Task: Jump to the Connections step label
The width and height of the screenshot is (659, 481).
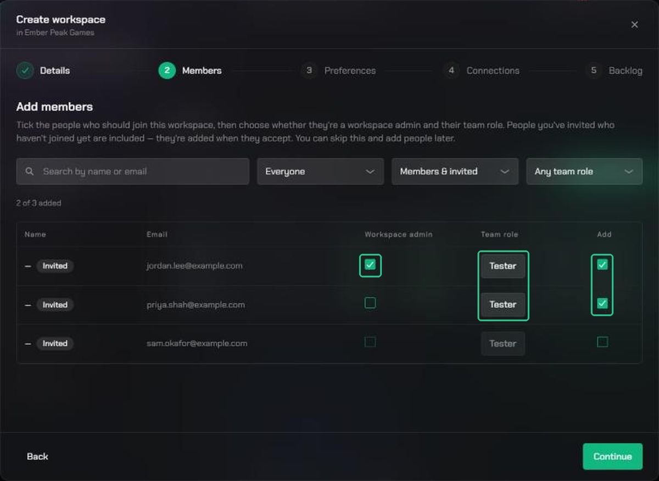Action: [493, 70]
